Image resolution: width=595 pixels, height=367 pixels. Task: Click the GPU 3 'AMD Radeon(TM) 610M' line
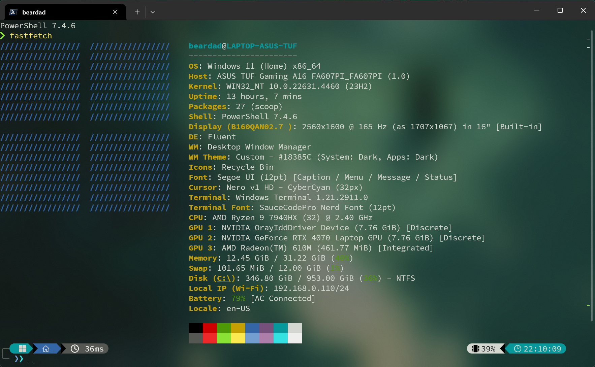[x=311, y=248]
